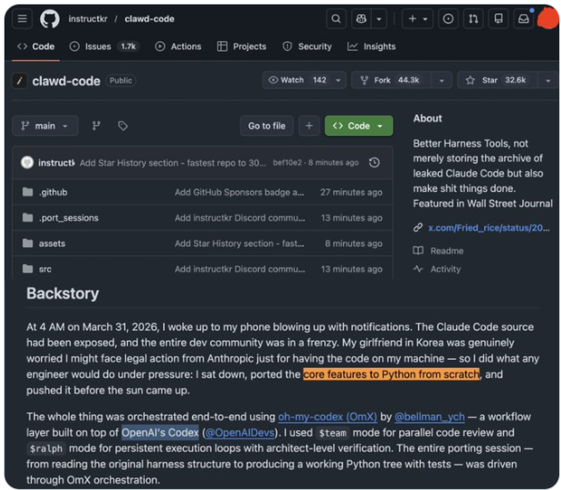Screen dimensions: 561x490
Task: Open the commit history clock icon
Action: (x=374, y=163)
